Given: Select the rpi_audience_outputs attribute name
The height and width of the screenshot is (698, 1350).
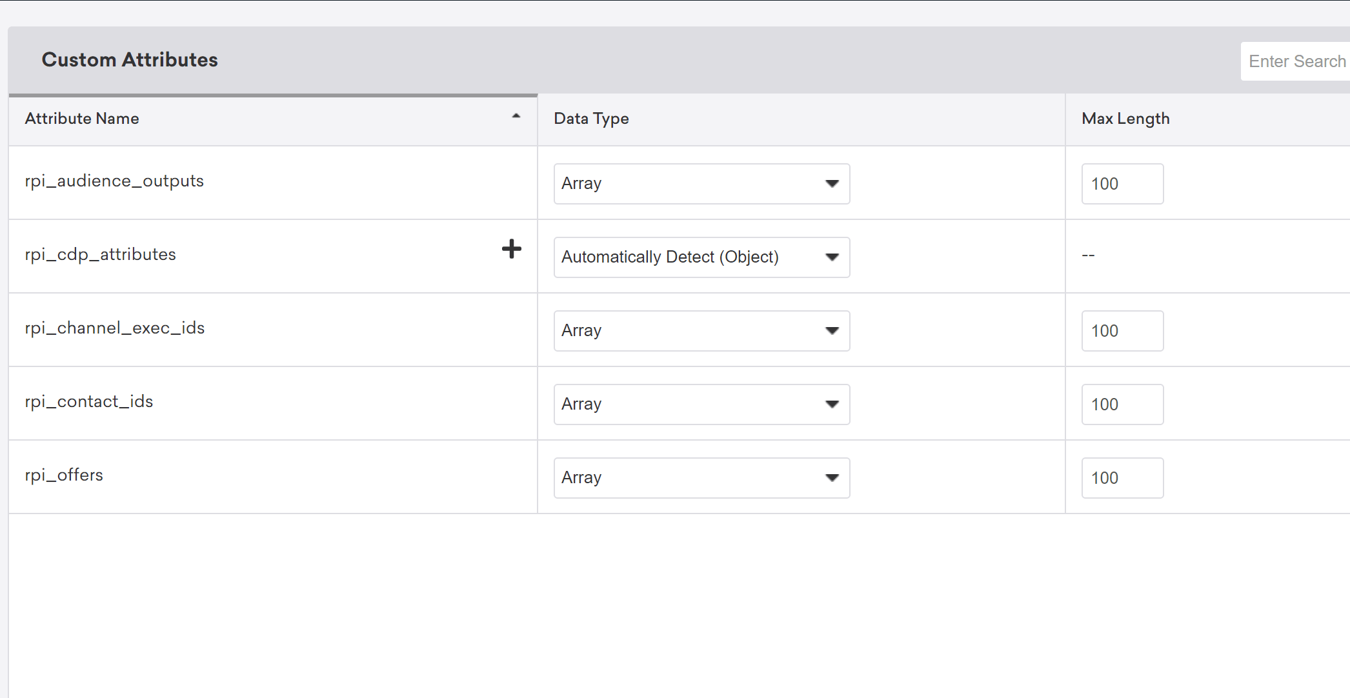Looking at the screenshot, I should [x=114, y=181].
